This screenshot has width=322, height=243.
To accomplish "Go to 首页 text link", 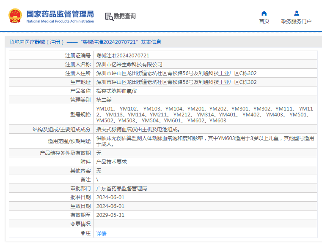I will coord(264,21).
